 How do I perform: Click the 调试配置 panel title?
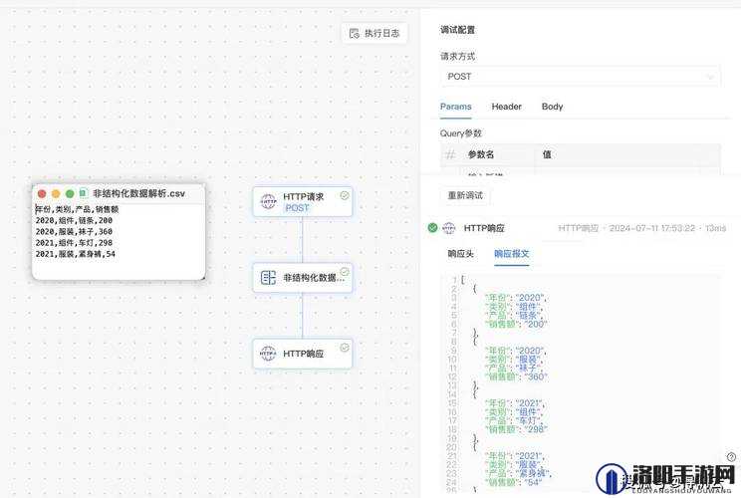click(x=457, y=30)
